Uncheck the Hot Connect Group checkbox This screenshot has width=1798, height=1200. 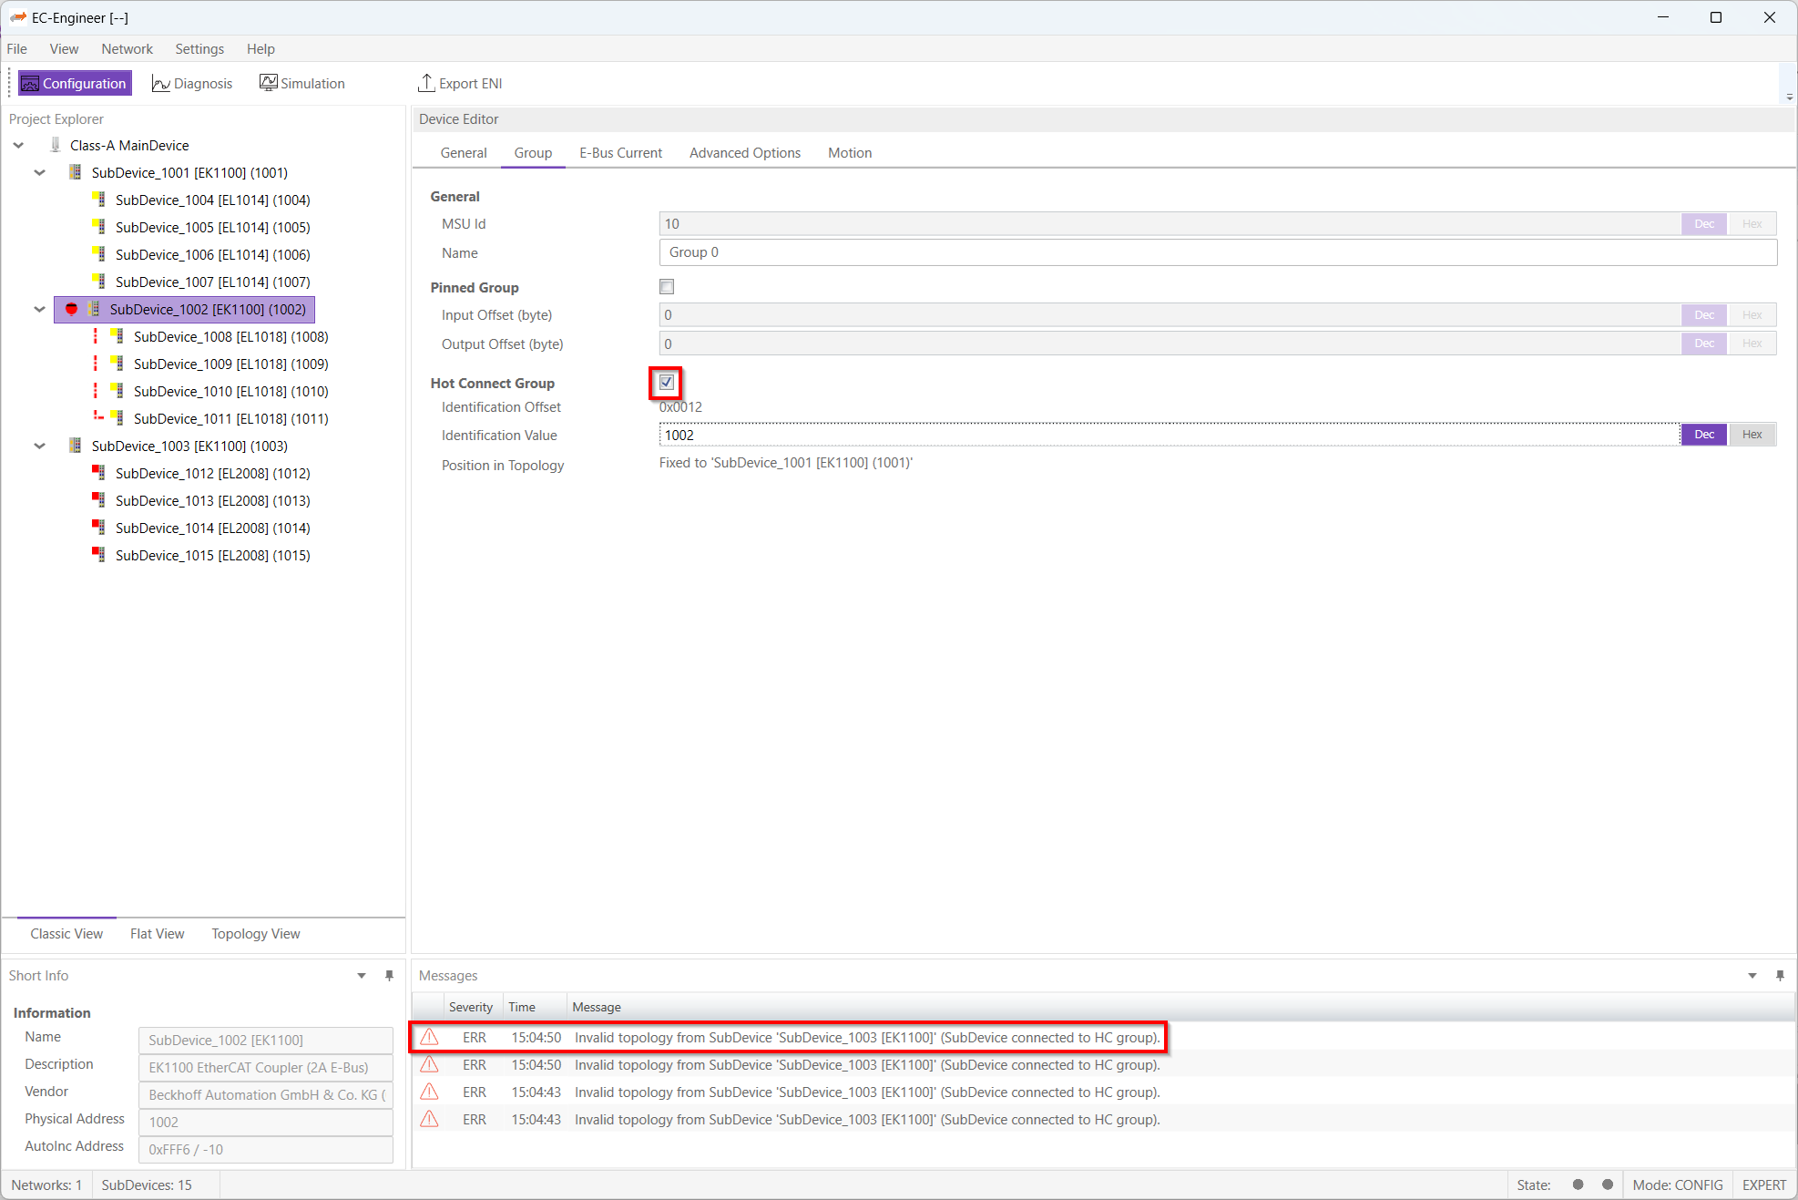coord(666,383)
